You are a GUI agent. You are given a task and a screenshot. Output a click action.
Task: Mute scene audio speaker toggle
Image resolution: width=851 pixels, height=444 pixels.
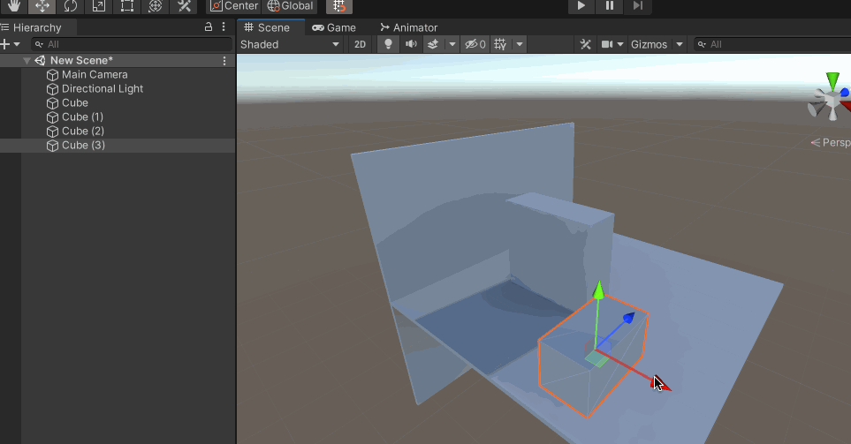click(x=410, y=44)
